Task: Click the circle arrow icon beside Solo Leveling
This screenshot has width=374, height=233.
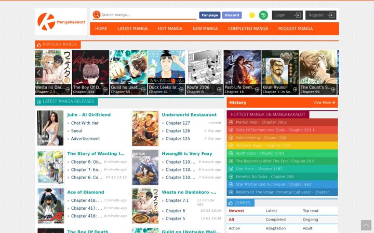Action: [231, 138]
